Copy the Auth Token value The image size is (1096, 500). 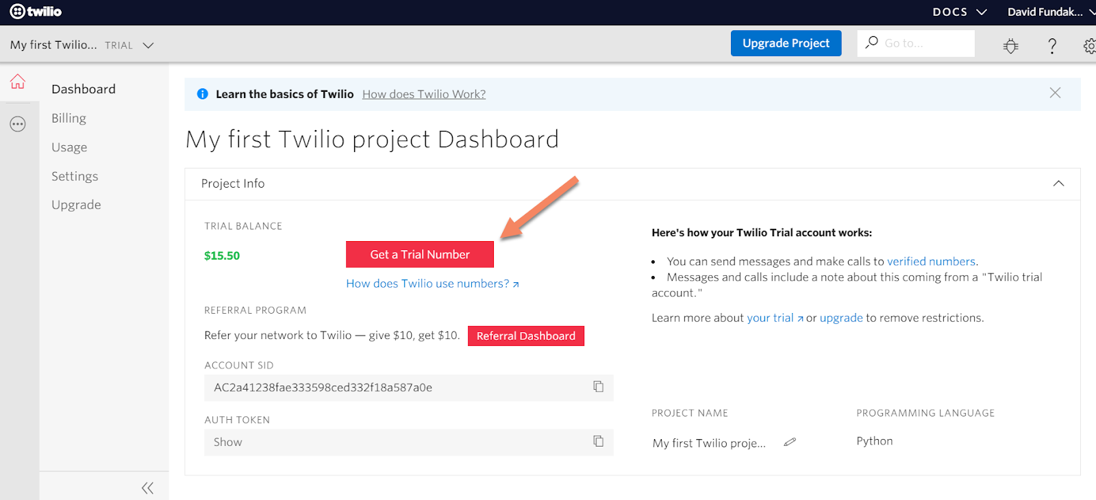[598, 442]
